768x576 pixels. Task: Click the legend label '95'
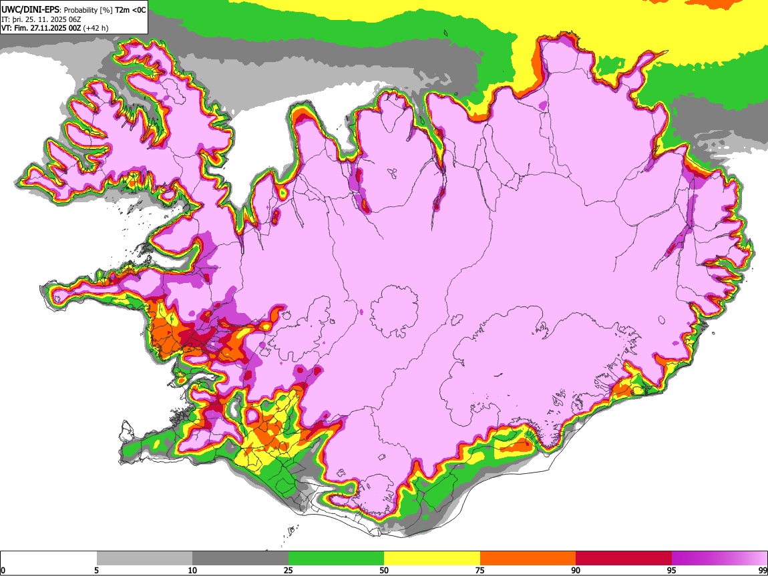tap(672, 570)
